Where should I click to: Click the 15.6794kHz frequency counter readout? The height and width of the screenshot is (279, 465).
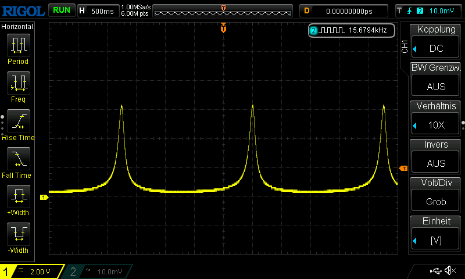pyautogui.click(x=351, y=30)
